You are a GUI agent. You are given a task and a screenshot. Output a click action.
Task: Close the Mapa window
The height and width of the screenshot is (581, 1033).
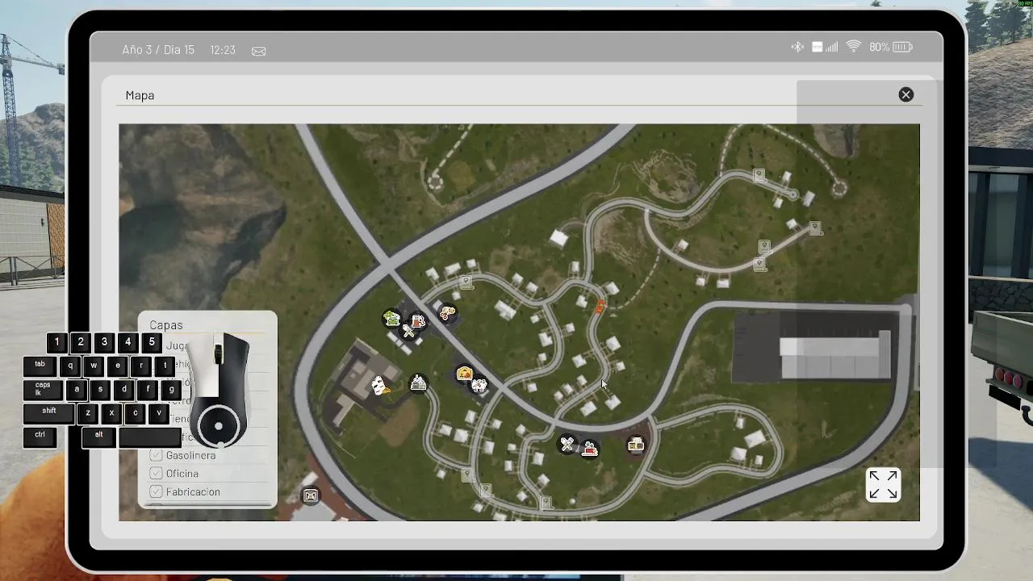(906, 94)
